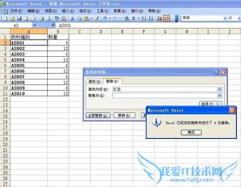This screenshot has width=241, height=187.
Task: Insert a hyperlink with the globe icon
Action: 127,18
